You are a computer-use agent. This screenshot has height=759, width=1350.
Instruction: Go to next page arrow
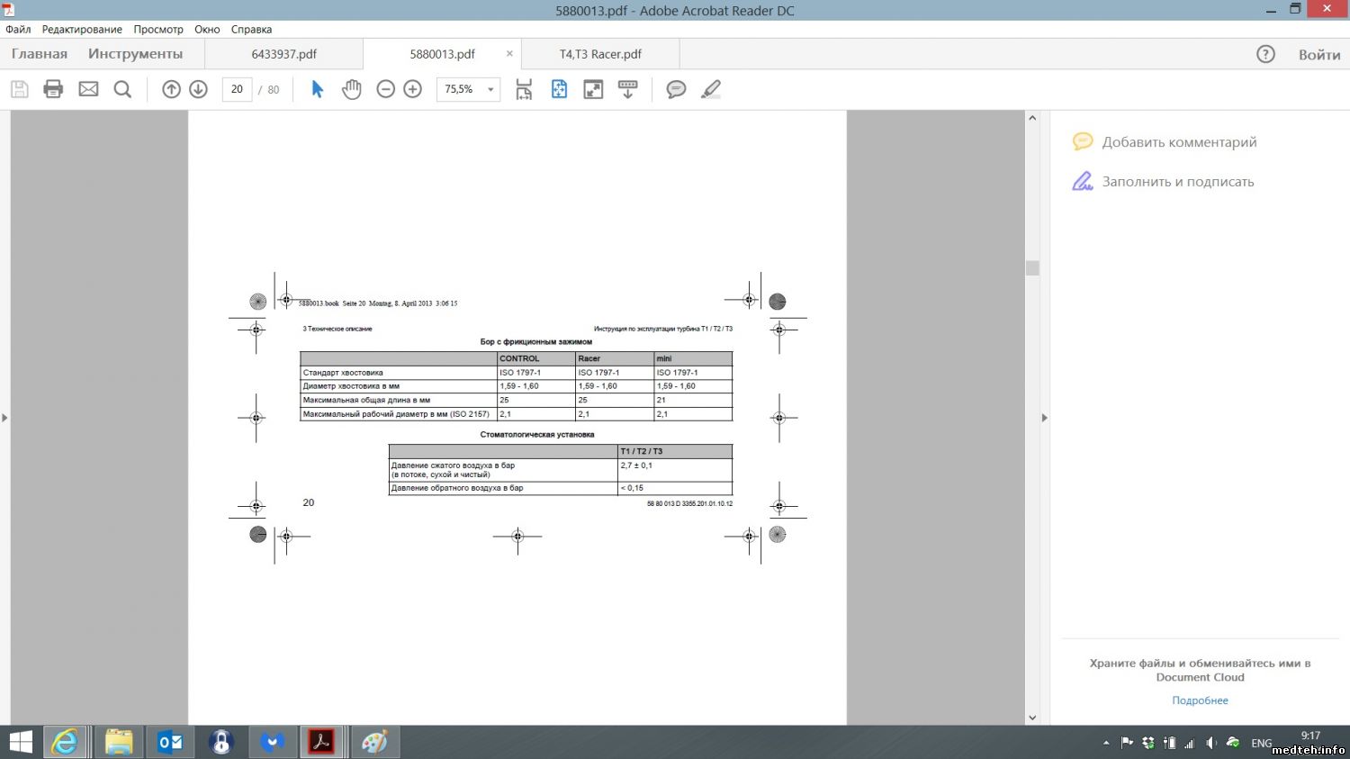click(x=198, y=89)
